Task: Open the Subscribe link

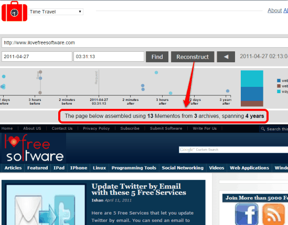Action: (x=130, y=128)
